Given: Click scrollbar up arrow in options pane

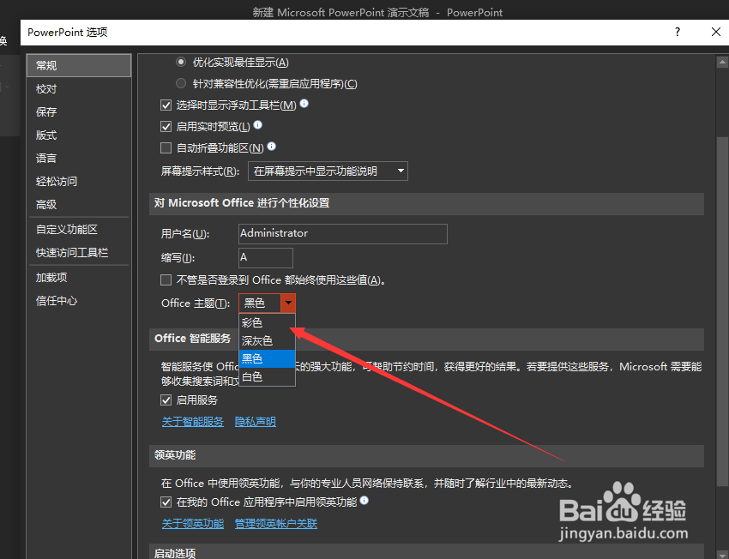Looking at the screenshot, I should tap(722, 62).
